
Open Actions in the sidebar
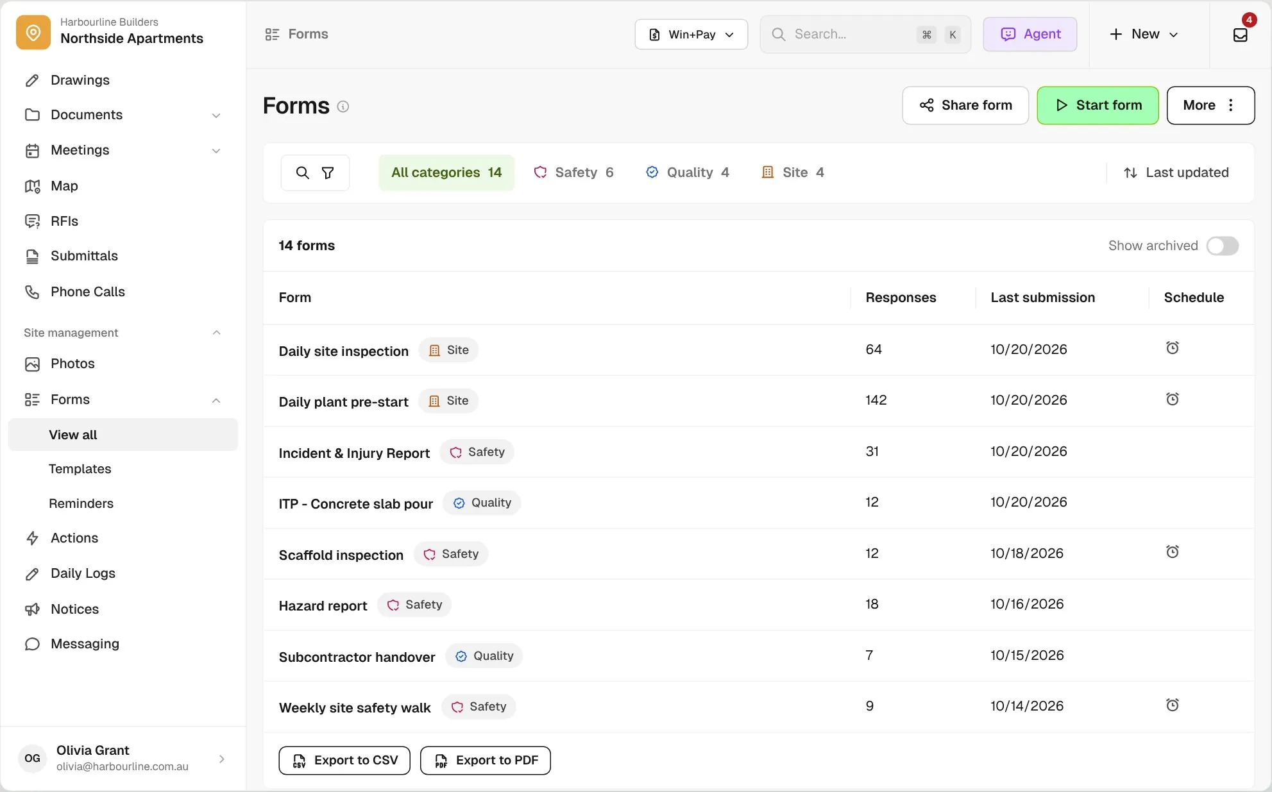coord(123,538)
